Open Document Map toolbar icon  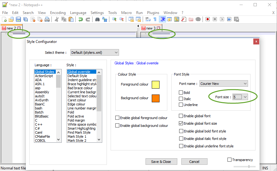click(177, 19)
